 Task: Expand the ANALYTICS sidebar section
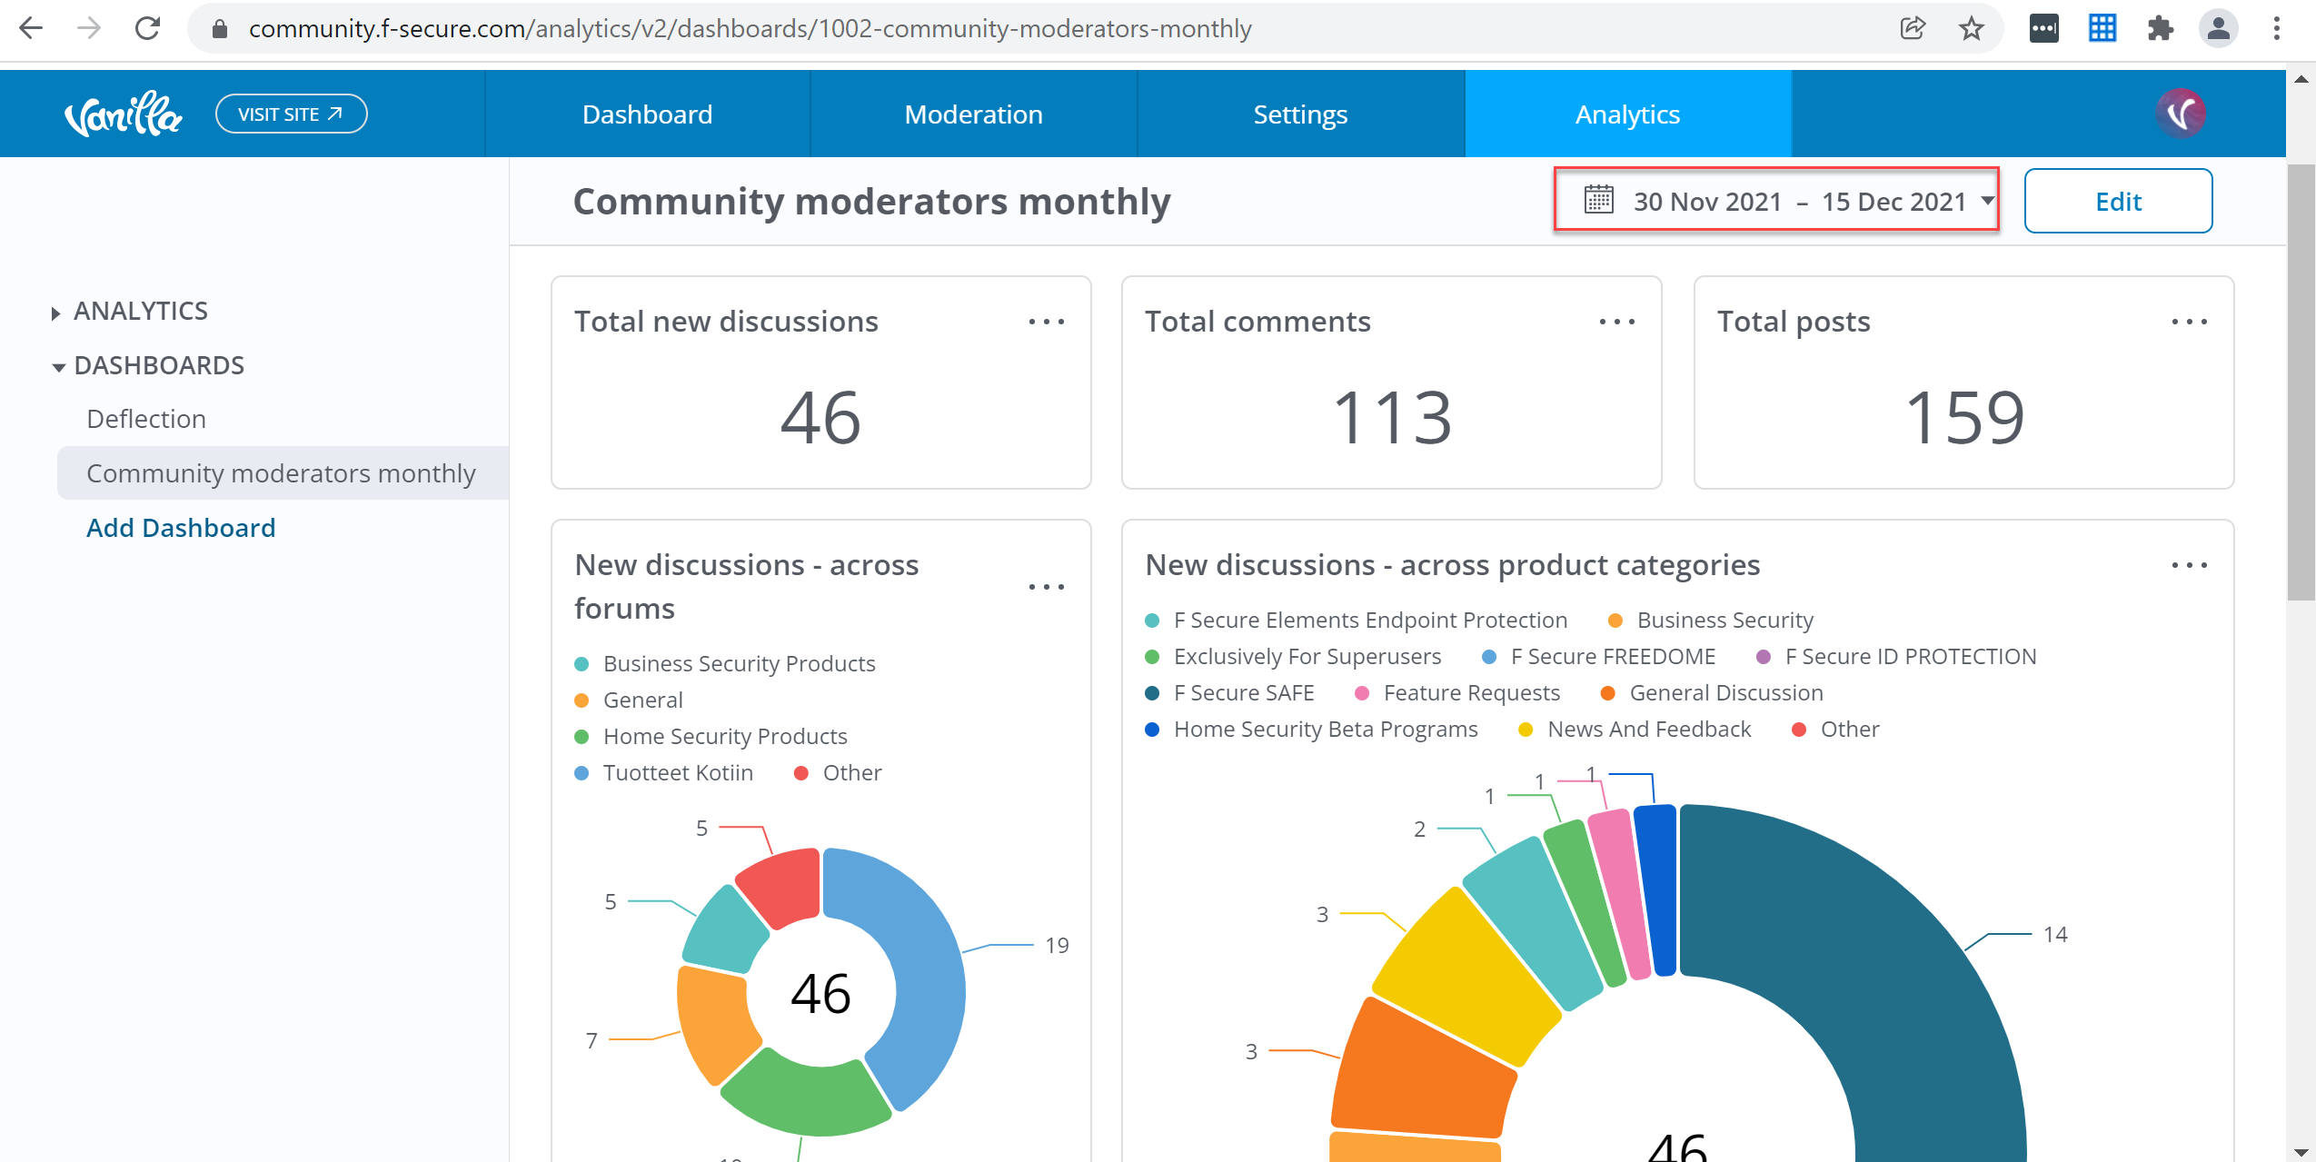click(x=140, y=312)
